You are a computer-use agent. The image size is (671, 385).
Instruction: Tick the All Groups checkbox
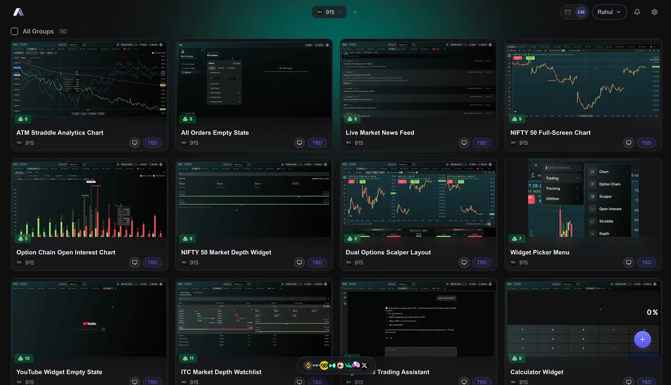click(x=14, y=31)
